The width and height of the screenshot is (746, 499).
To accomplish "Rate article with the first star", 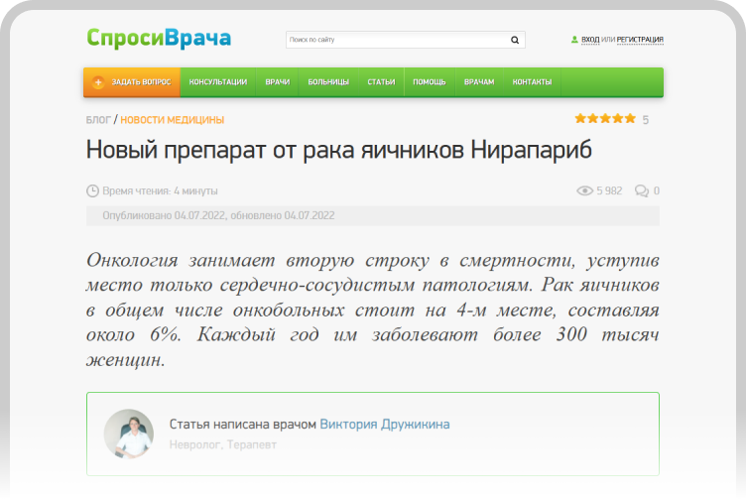I will [x=580, y=118].
